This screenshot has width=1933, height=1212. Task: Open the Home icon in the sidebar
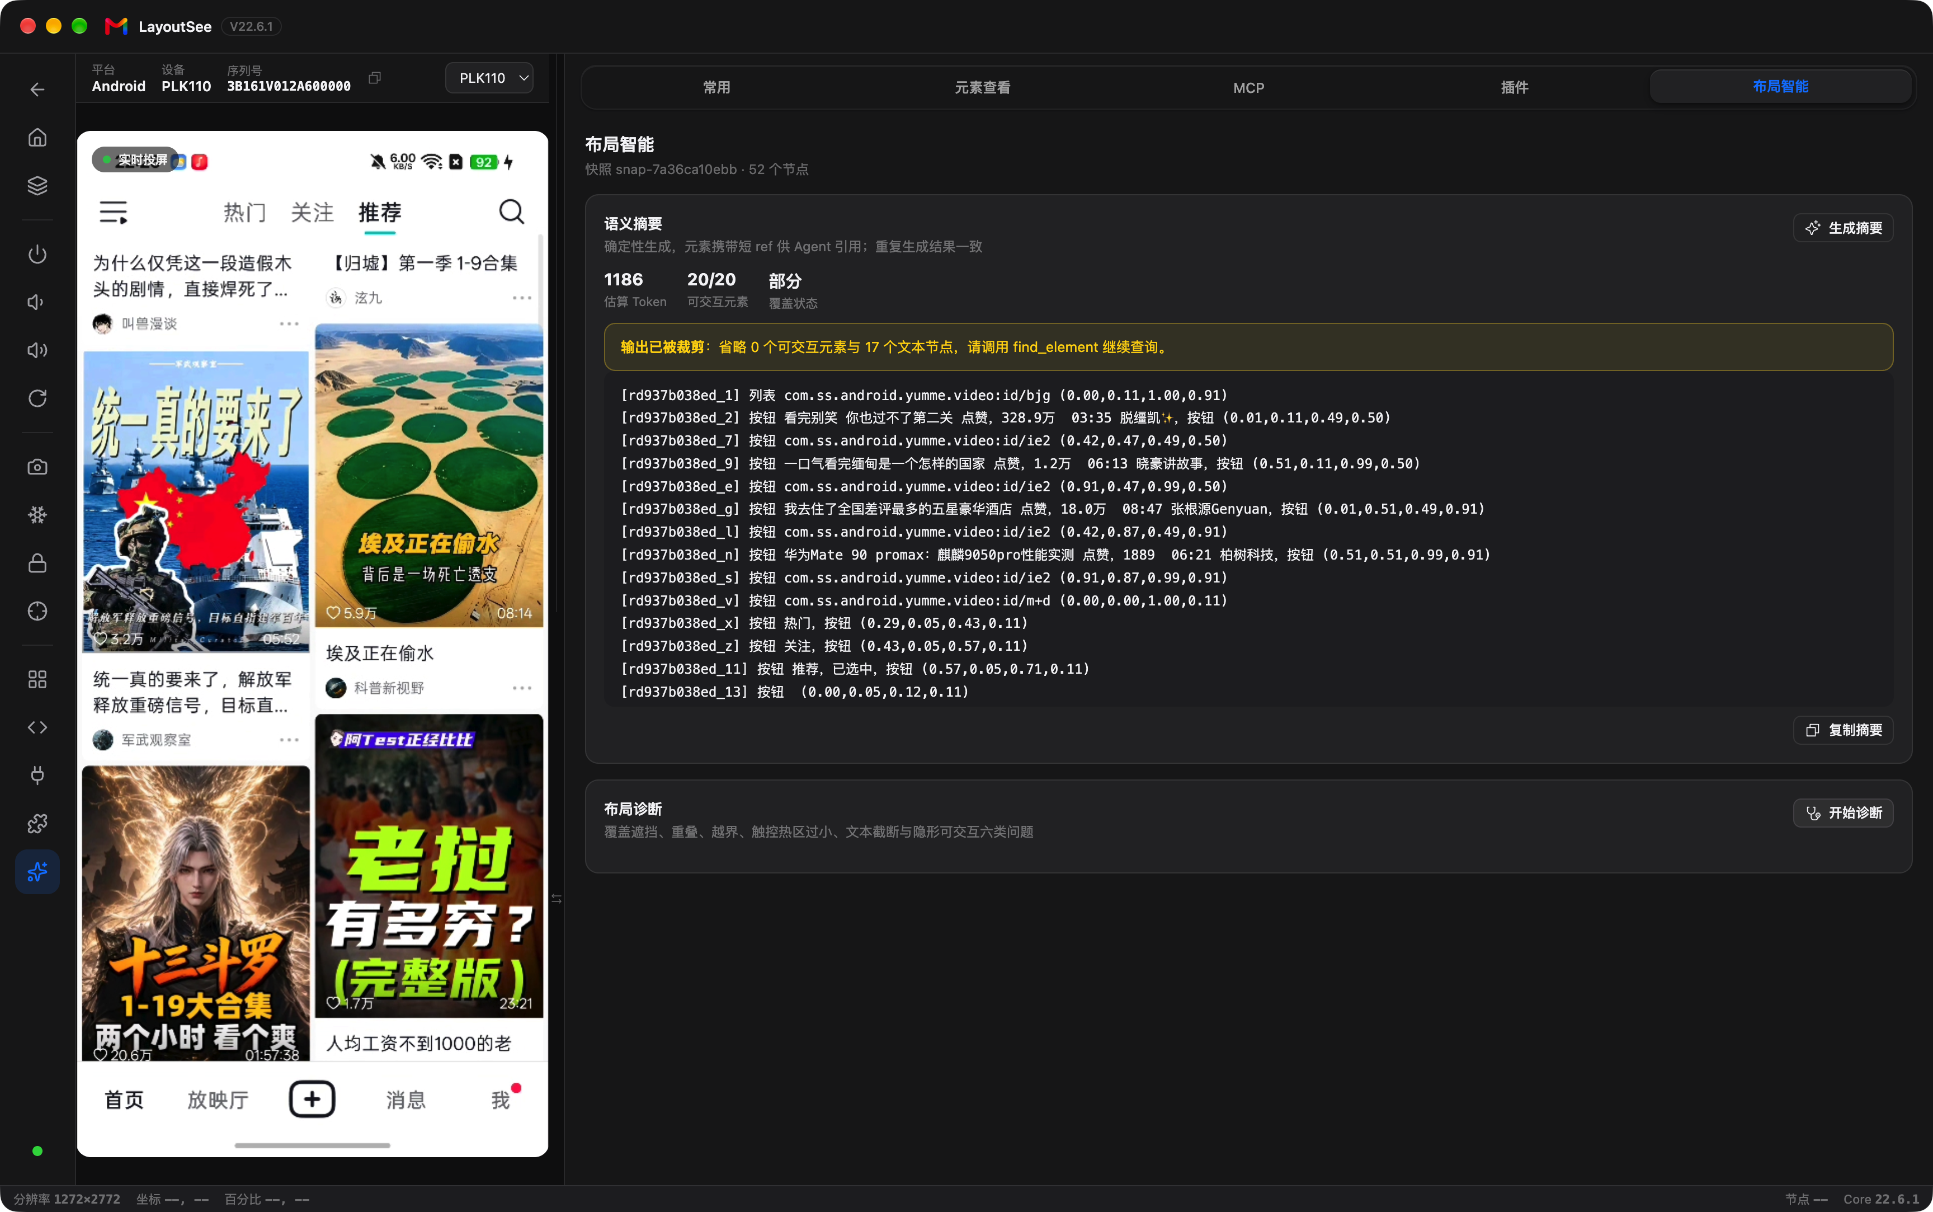pos(37,137)
